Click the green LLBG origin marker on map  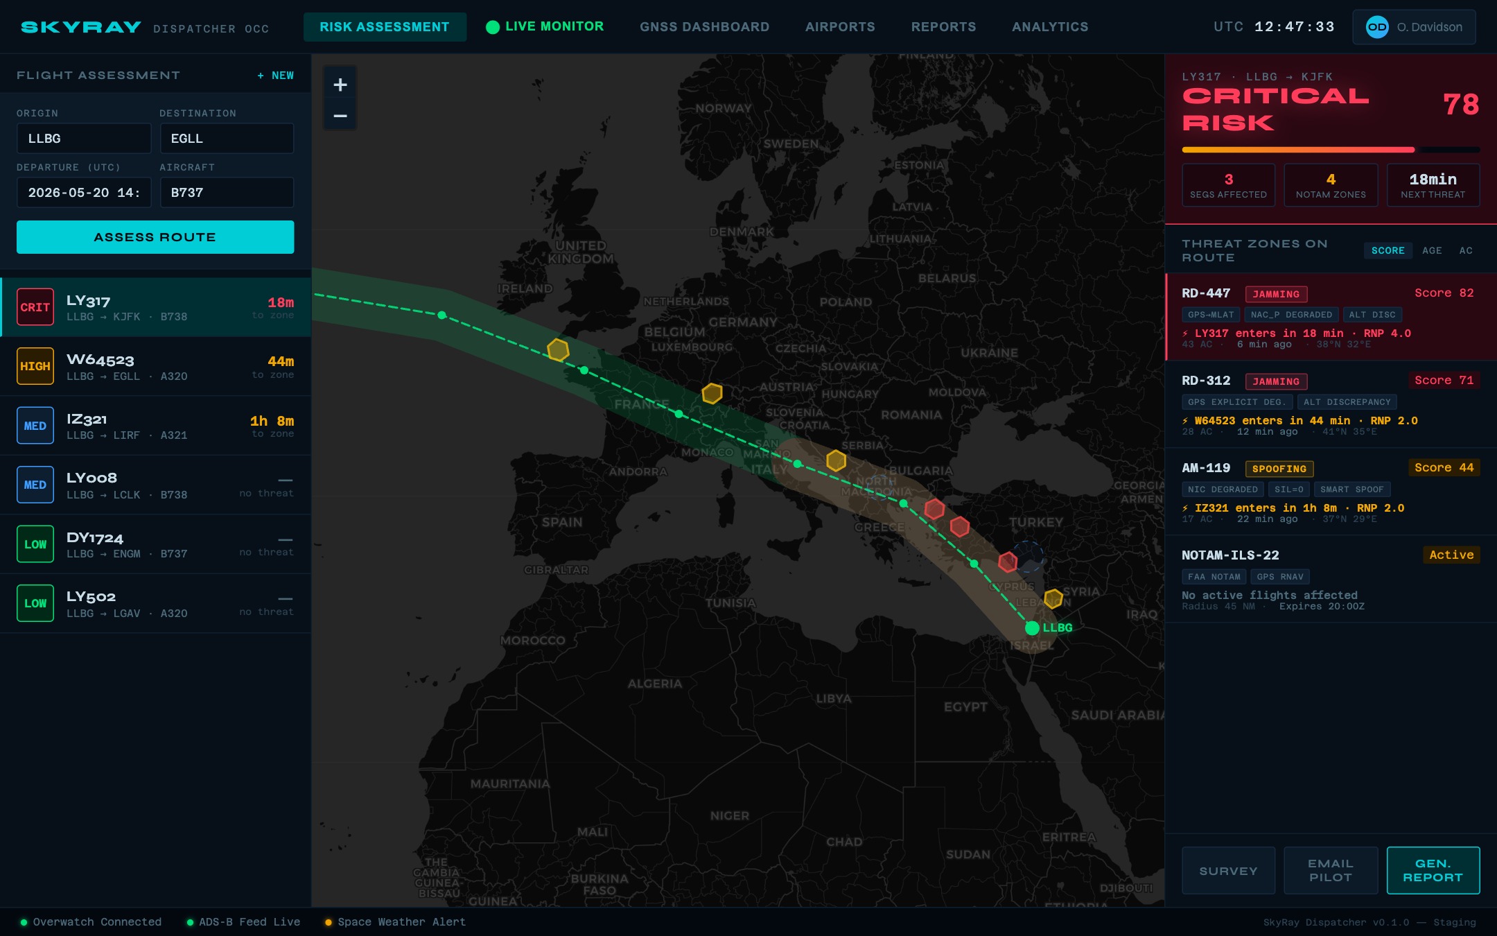tap(1032, 628)
